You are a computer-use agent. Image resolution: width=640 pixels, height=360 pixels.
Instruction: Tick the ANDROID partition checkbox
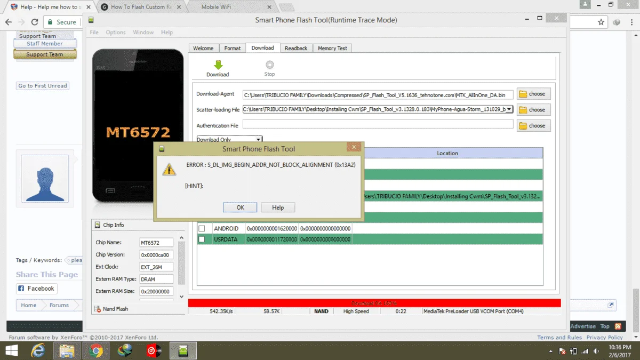(x=202, y=228)
